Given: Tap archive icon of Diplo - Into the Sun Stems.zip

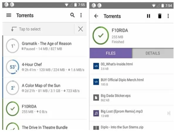Looking at the screenshot, I should (x=96, y=128).
